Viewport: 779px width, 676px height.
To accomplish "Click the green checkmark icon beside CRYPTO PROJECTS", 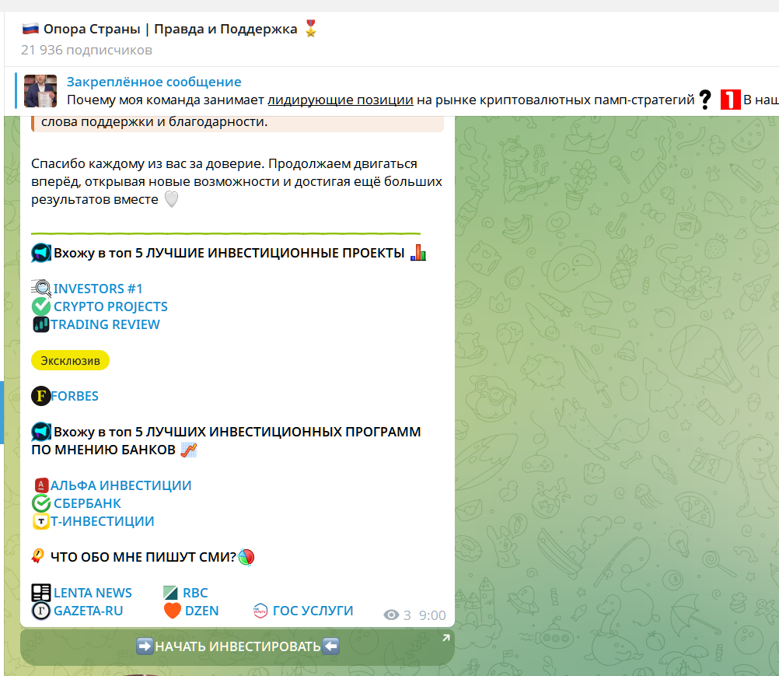I will 40,306.
